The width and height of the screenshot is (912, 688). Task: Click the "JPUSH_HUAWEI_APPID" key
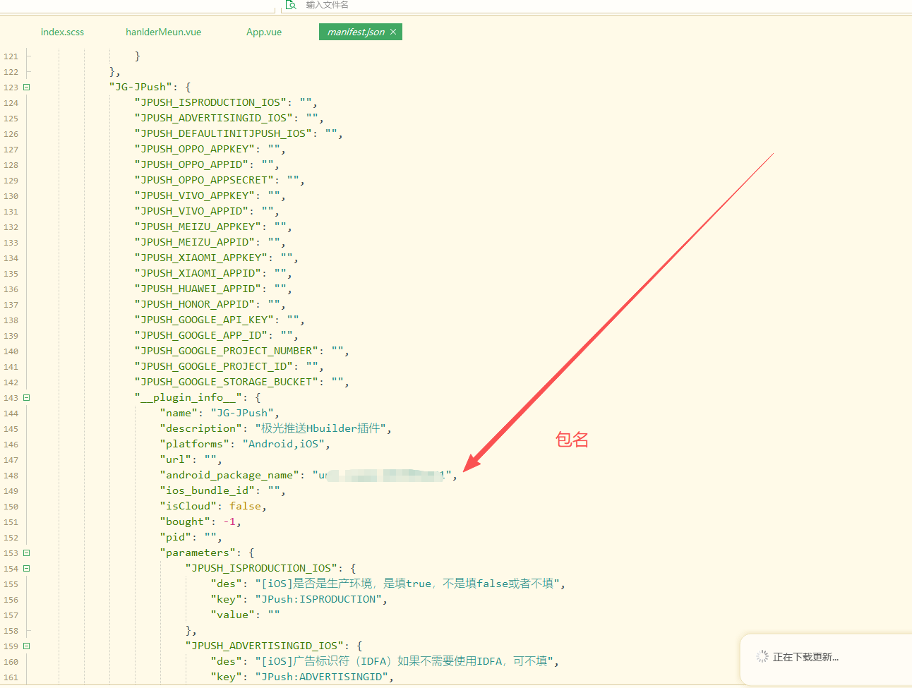tap(198, 289)
